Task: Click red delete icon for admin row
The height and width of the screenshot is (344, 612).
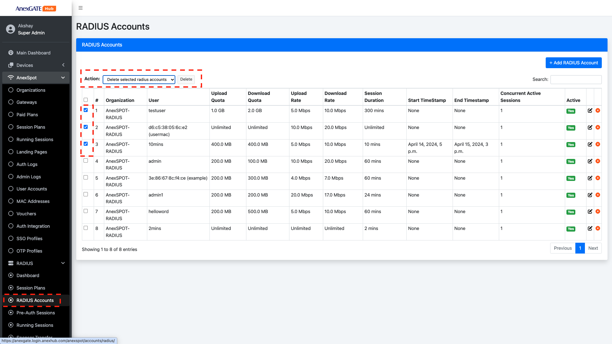Action: click(x=598, y=161)
